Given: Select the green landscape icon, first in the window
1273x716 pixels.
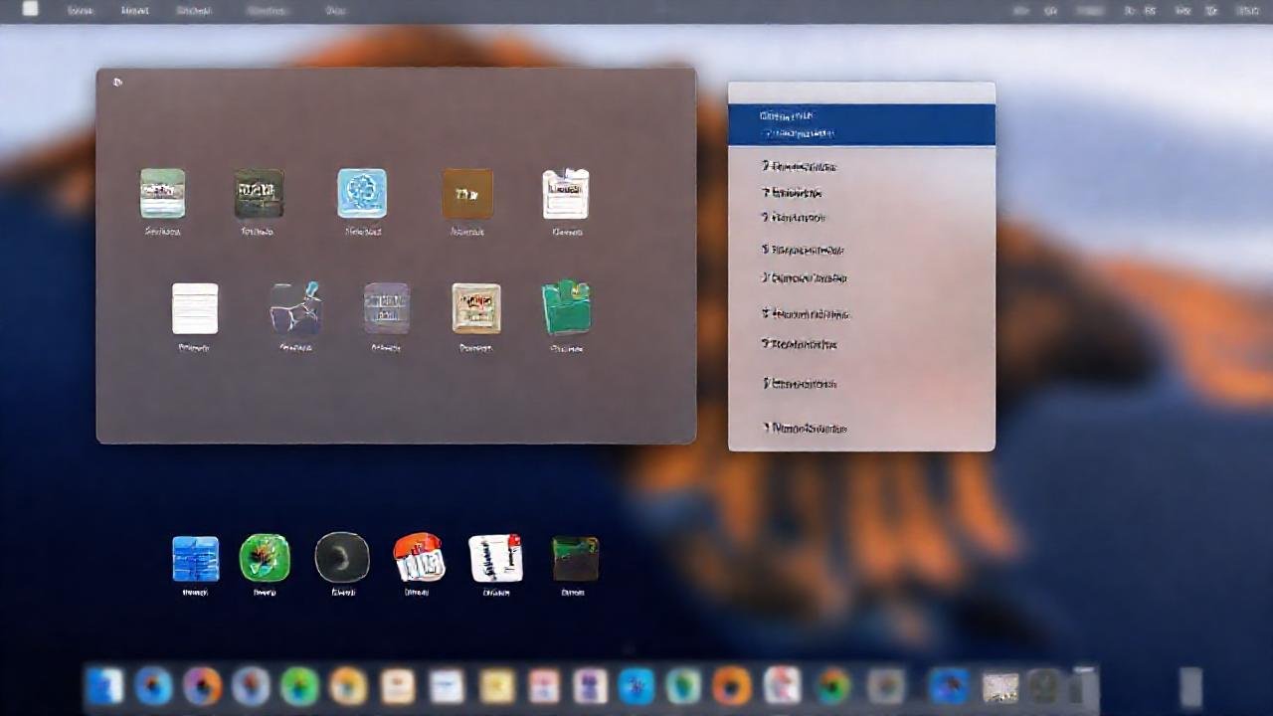Looking at the screenshot, I should [162, 195].
